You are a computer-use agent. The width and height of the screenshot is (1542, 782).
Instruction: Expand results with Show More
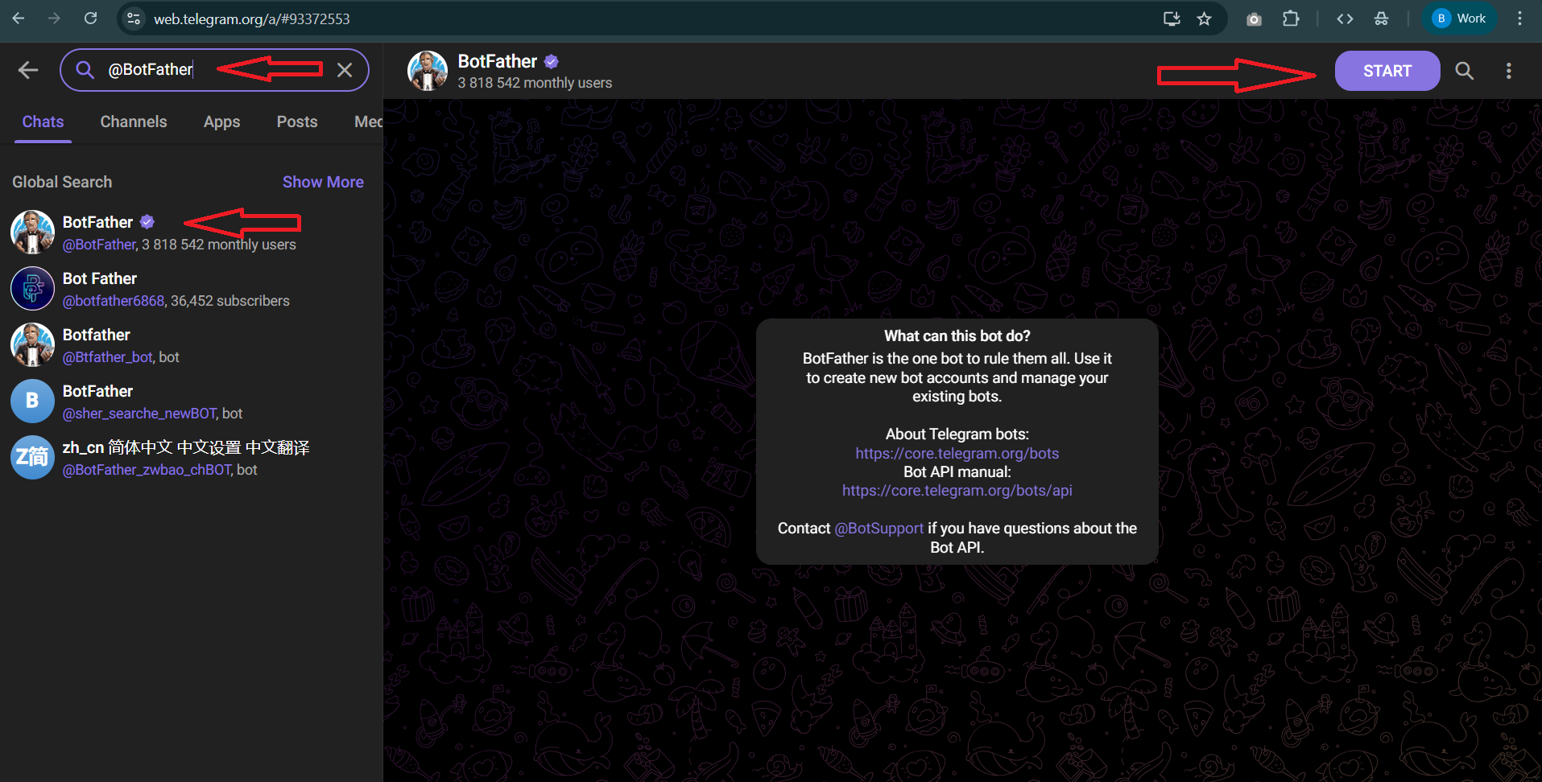pyautogui.click(x=323, y=182)
